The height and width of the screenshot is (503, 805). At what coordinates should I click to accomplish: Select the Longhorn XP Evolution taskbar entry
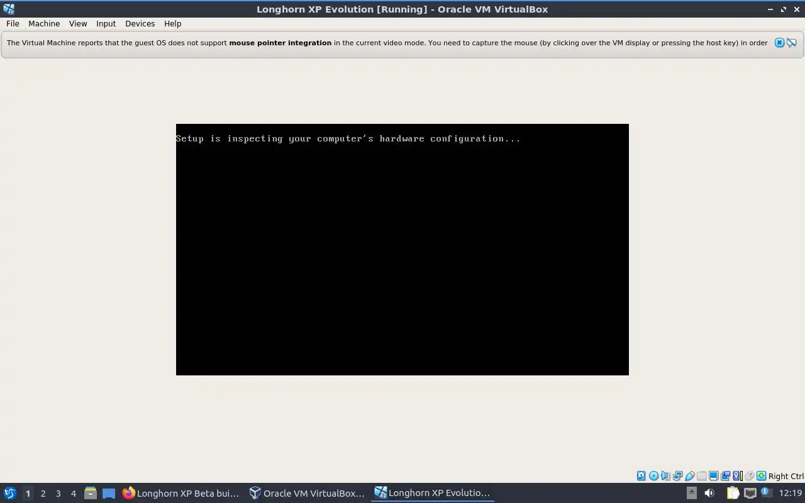click(433, 493)
